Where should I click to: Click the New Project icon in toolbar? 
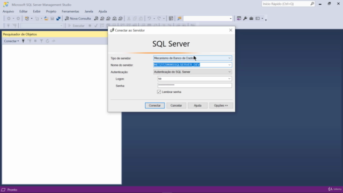pyautogui.click(x=27, y=19)
